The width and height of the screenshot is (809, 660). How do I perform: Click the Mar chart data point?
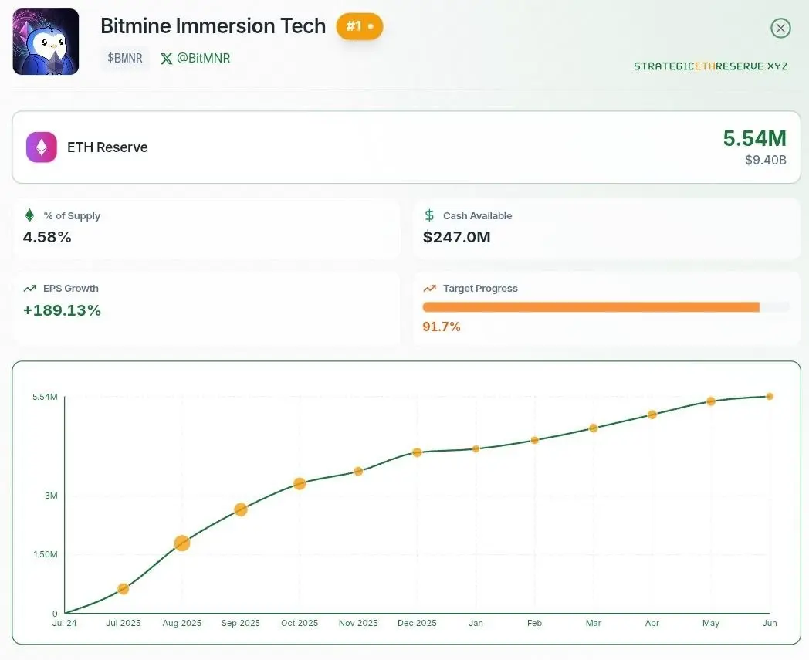tap(594, 428)
